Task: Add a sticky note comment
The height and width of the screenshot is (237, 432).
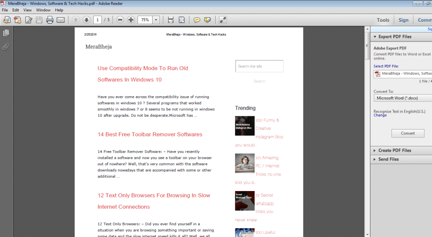Action: point(197,20)
